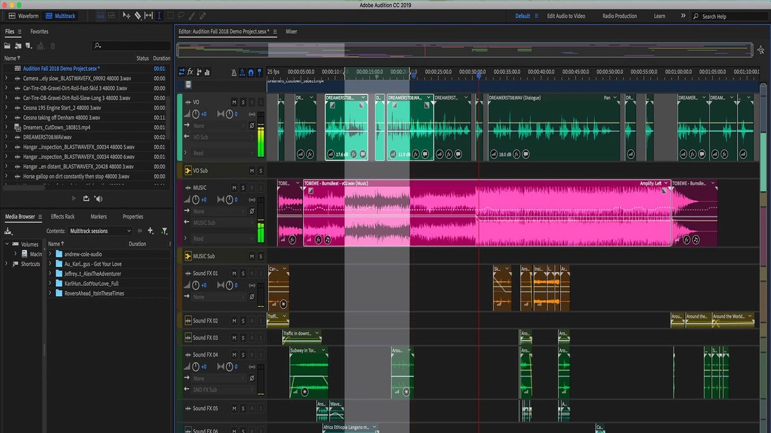This screenshot has height=433, width=771.
Task: Click the marker icon above the timeline
Action: tap(260, 72)
